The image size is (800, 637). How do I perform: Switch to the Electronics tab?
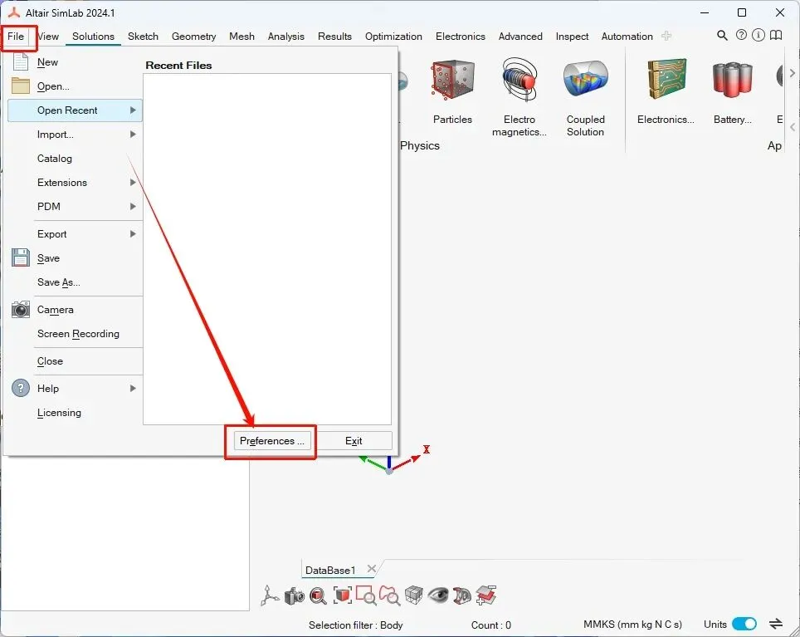tap(461, 37)
